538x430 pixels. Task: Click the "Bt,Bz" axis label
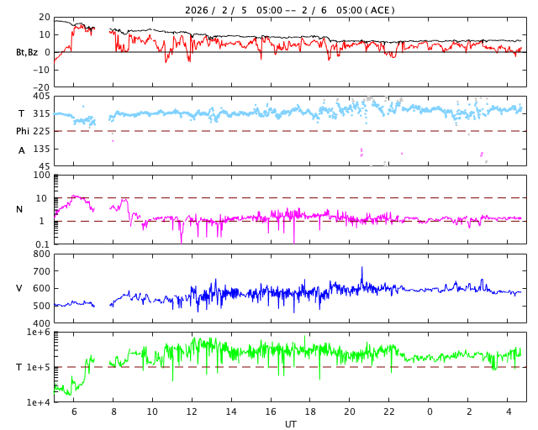[27, 52]
